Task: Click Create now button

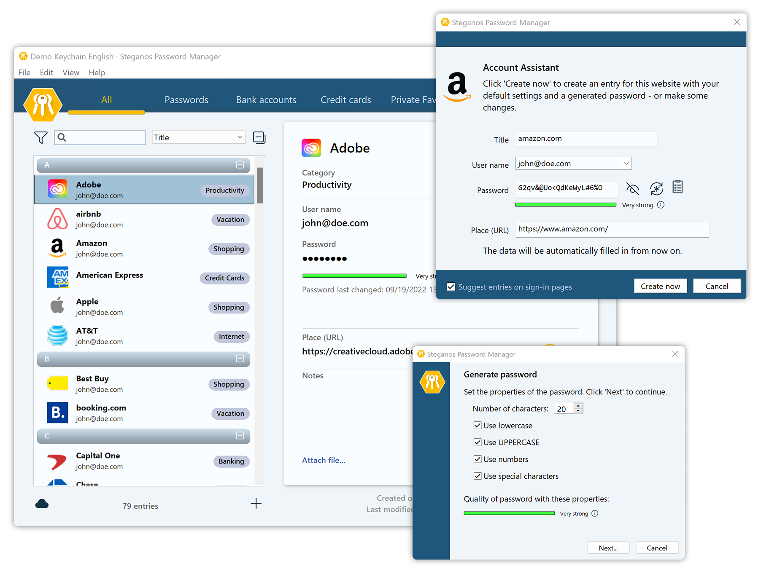Action: 660,286
